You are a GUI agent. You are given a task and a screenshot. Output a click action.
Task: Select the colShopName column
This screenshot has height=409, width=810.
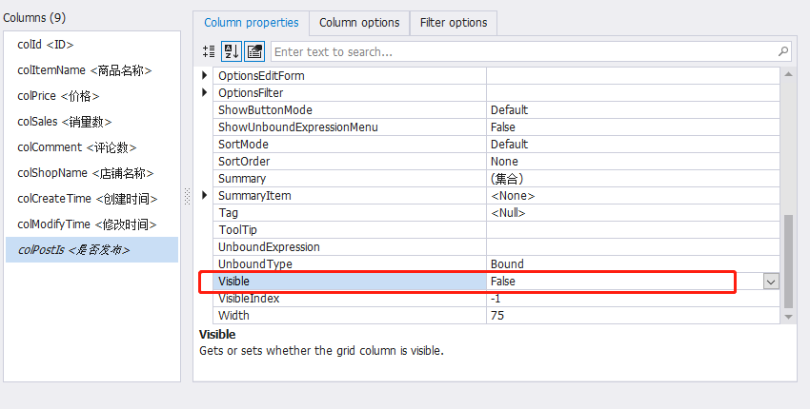(x=85, y=173)
